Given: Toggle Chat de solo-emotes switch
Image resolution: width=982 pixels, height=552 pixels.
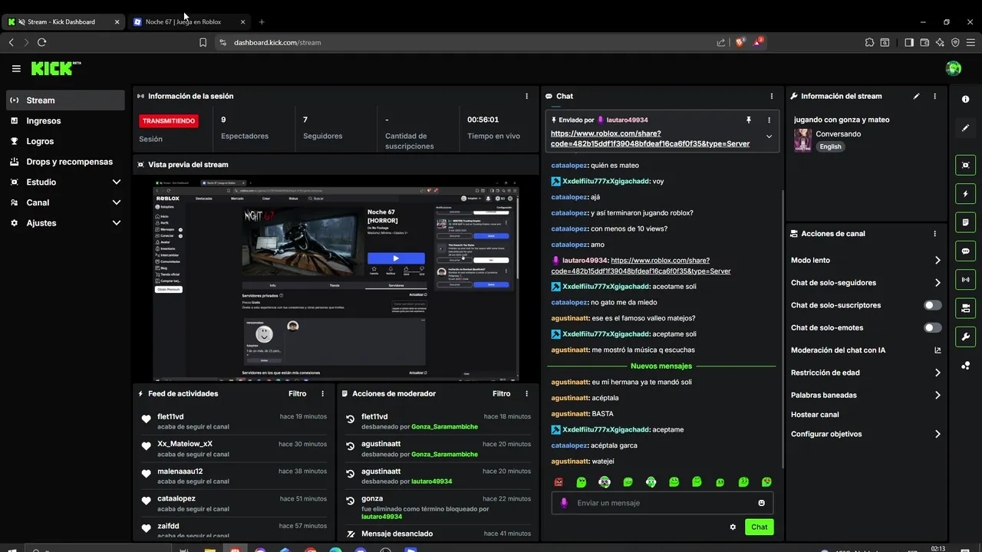Looking at the screenshot, I should [932, 327].
